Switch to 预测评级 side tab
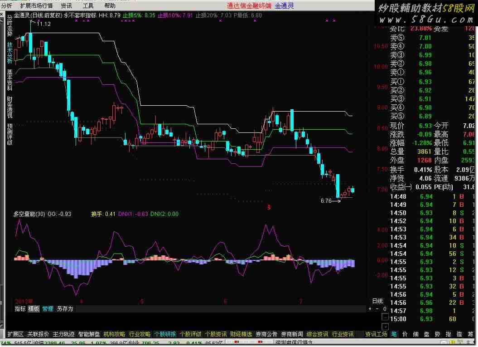 pos(10,134)
